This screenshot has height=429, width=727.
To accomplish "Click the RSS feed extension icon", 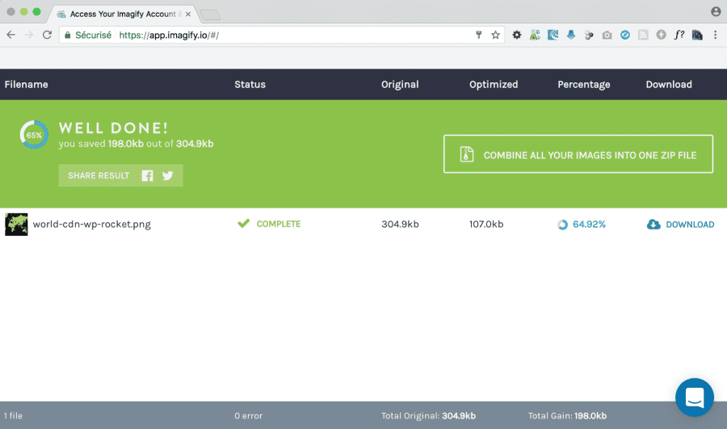I will (x=643, y=36).
